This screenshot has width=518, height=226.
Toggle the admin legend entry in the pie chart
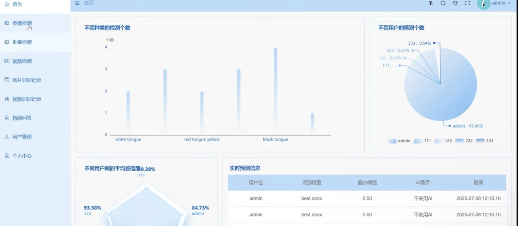pos(400,141)
